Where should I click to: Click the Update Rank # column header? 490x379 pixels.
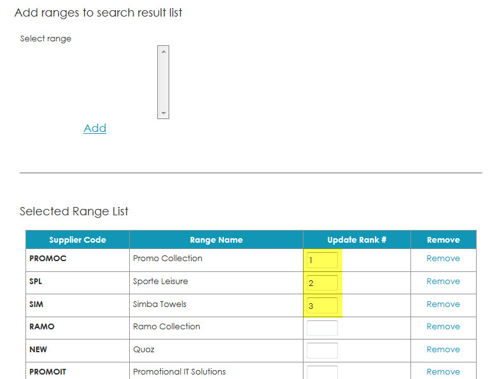357,240
